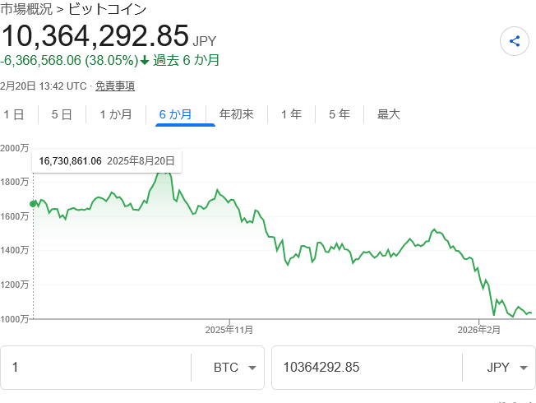Select the 1日 time range tab
This screenshot has height=403, width=536.
pyautogui.click(x=14, y=114)
